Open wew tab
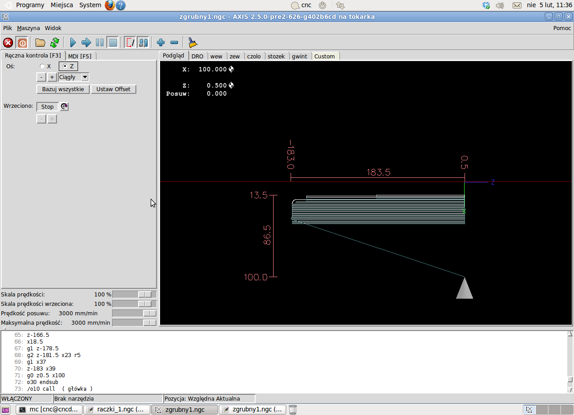 coord(217,56)
